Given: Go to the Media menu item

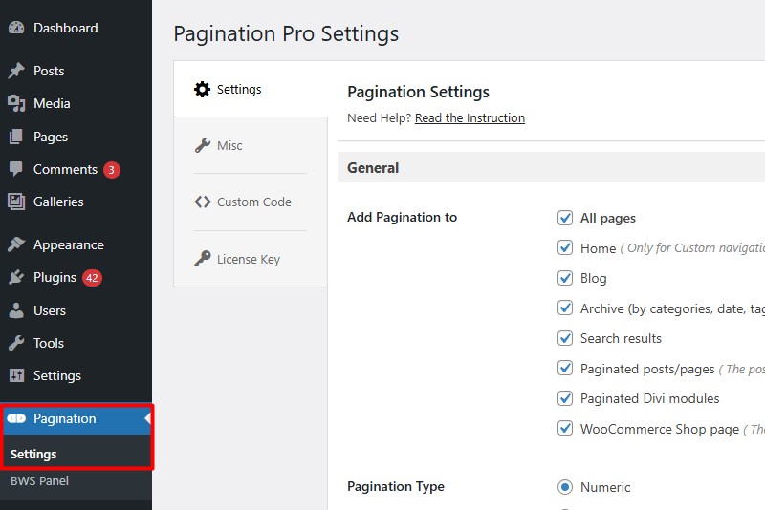Looking at the screenshot, I should click(76, 103).
